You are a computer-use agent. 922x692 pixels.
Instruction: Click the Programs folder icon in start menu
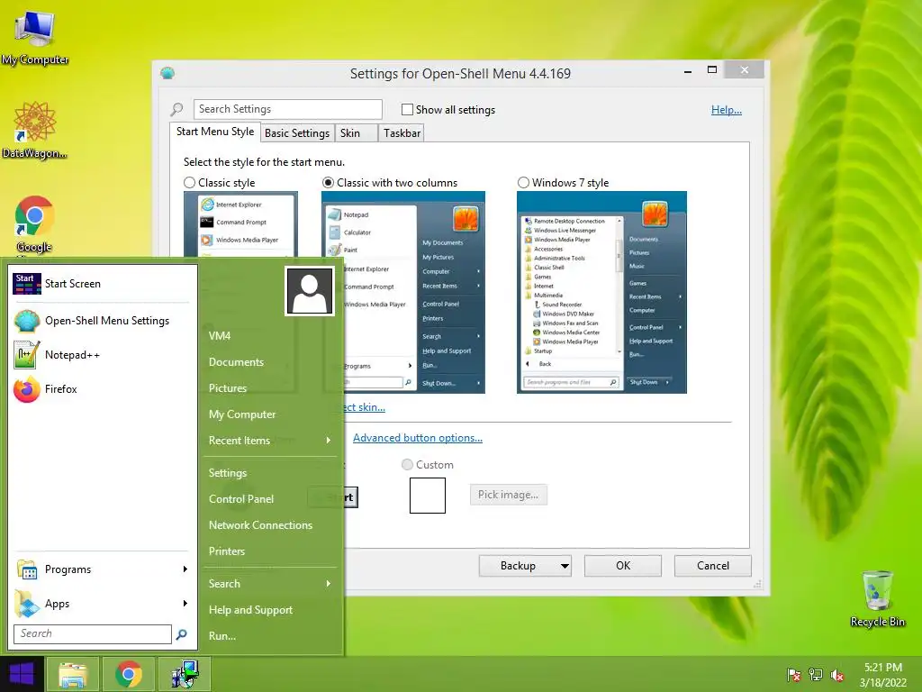[x=27, y=569]
